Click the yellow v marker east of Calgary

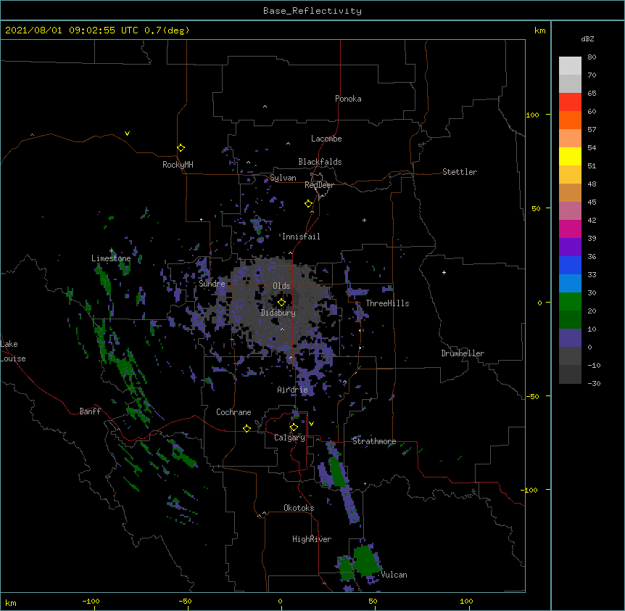(x=311, y=424)
